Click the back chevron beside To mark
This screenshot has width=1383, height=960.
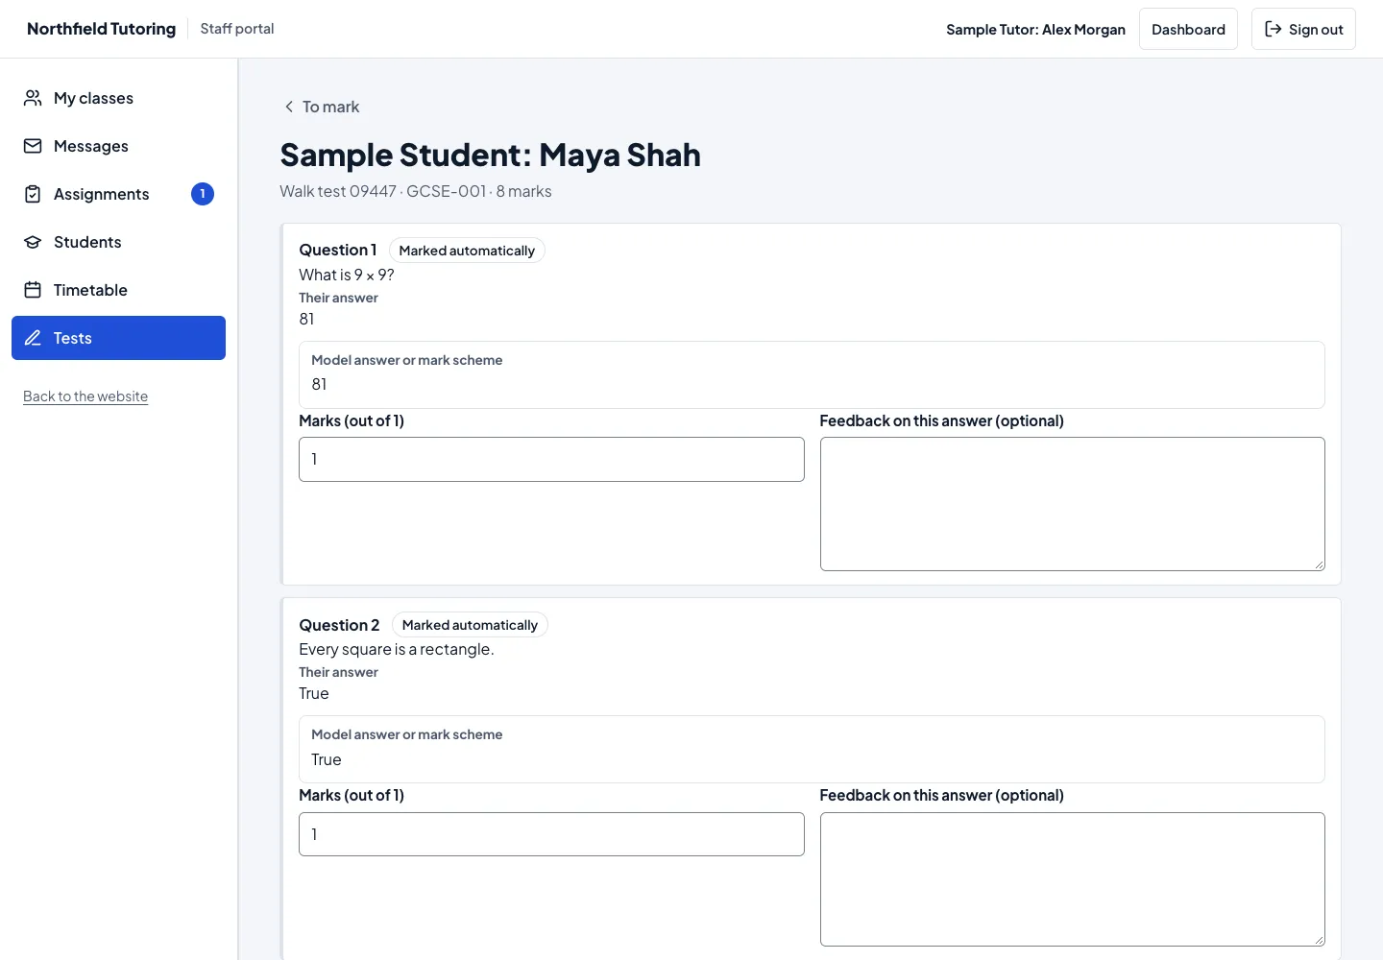(289, 107)
